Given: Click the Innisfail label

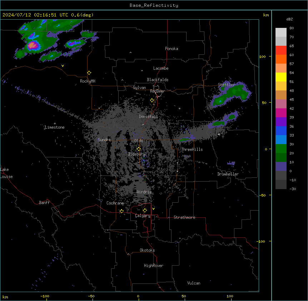Looking at the screenshot, I should click(x=148, y=117).
